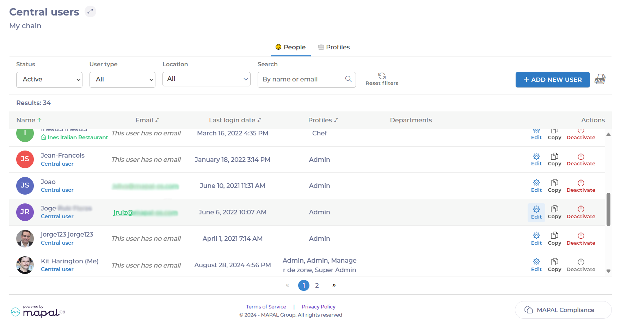Go to page 2 of results

click(317, 285)
